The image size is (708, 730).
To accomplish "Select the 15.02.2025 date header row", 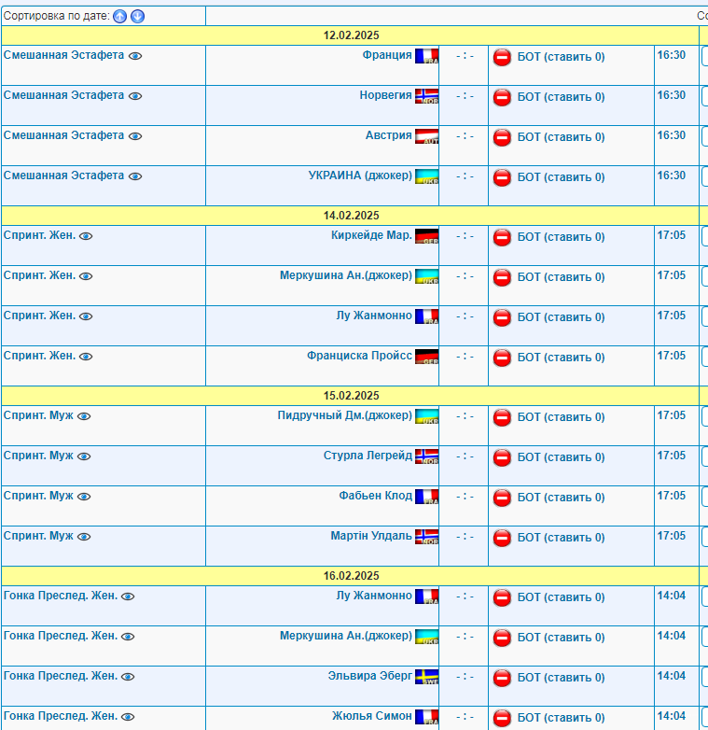I will tap(352, 396).
